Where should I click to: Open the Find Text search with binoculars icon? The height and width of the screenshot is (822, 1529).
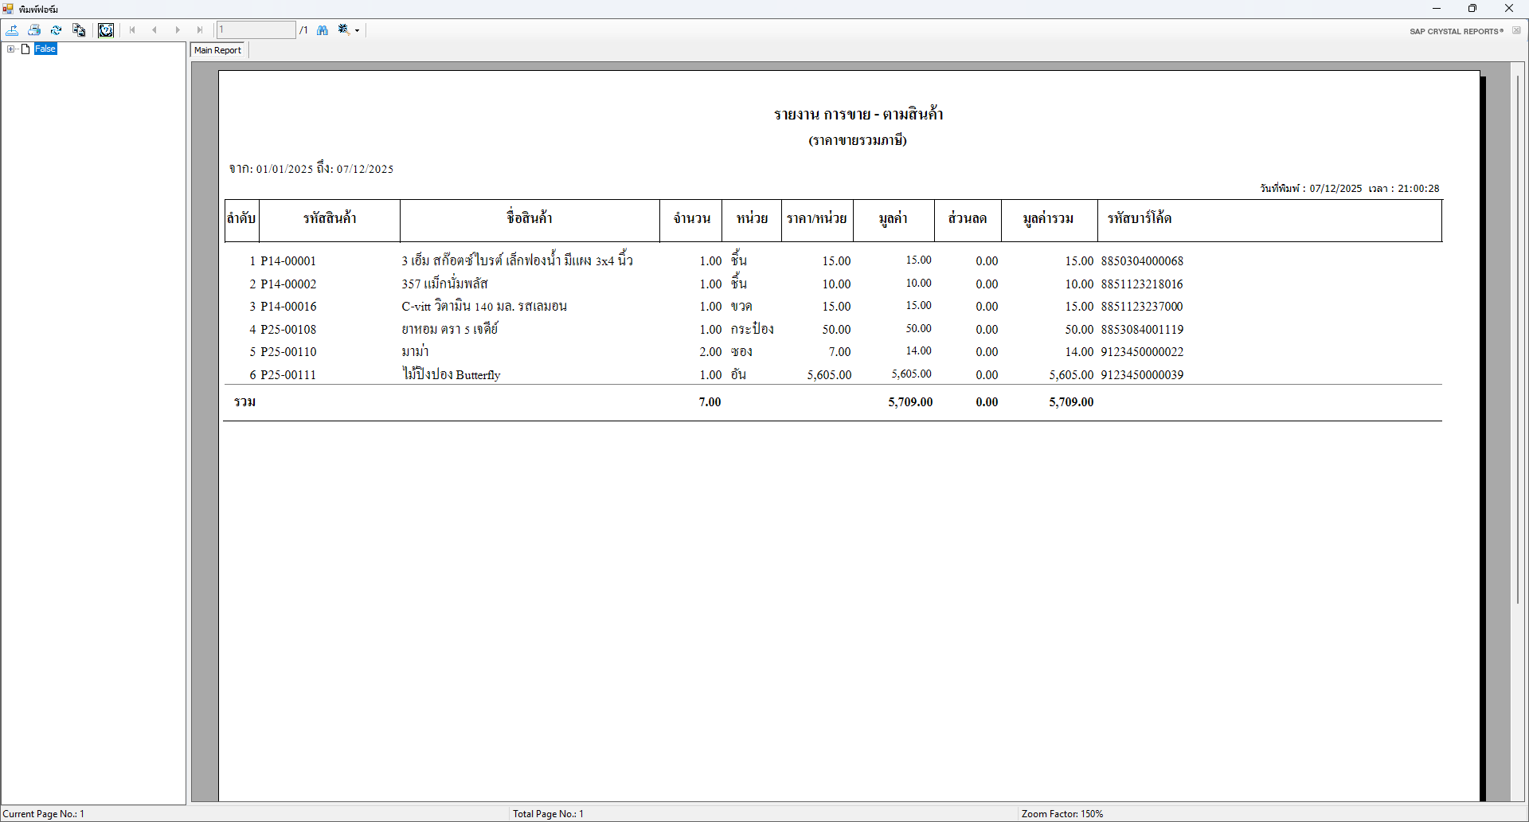[x=323, y=30]
